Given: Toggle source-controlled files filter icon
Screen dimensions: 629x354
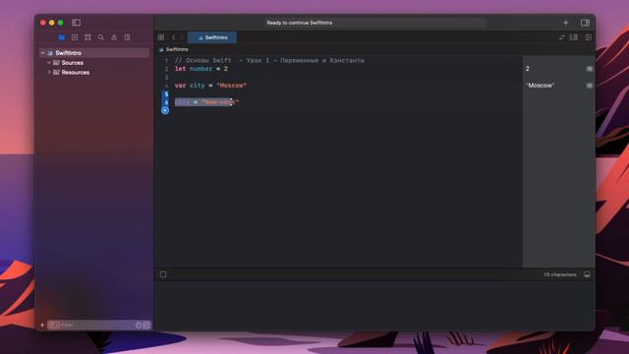Looking at the screenshot, I should click(146, 325).
